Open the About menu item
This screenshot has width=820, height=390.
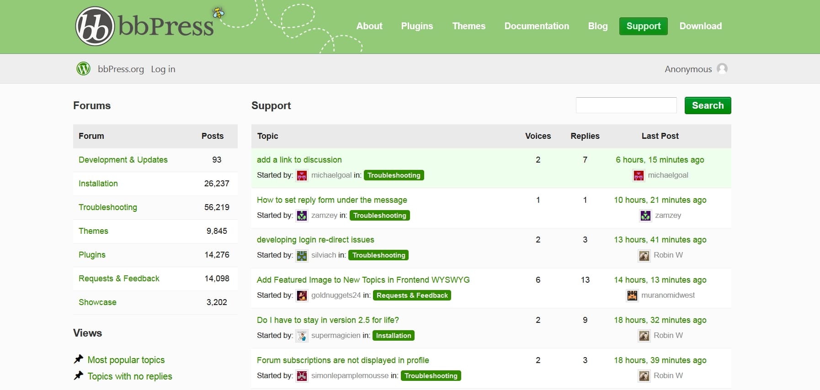click(369, 26)
